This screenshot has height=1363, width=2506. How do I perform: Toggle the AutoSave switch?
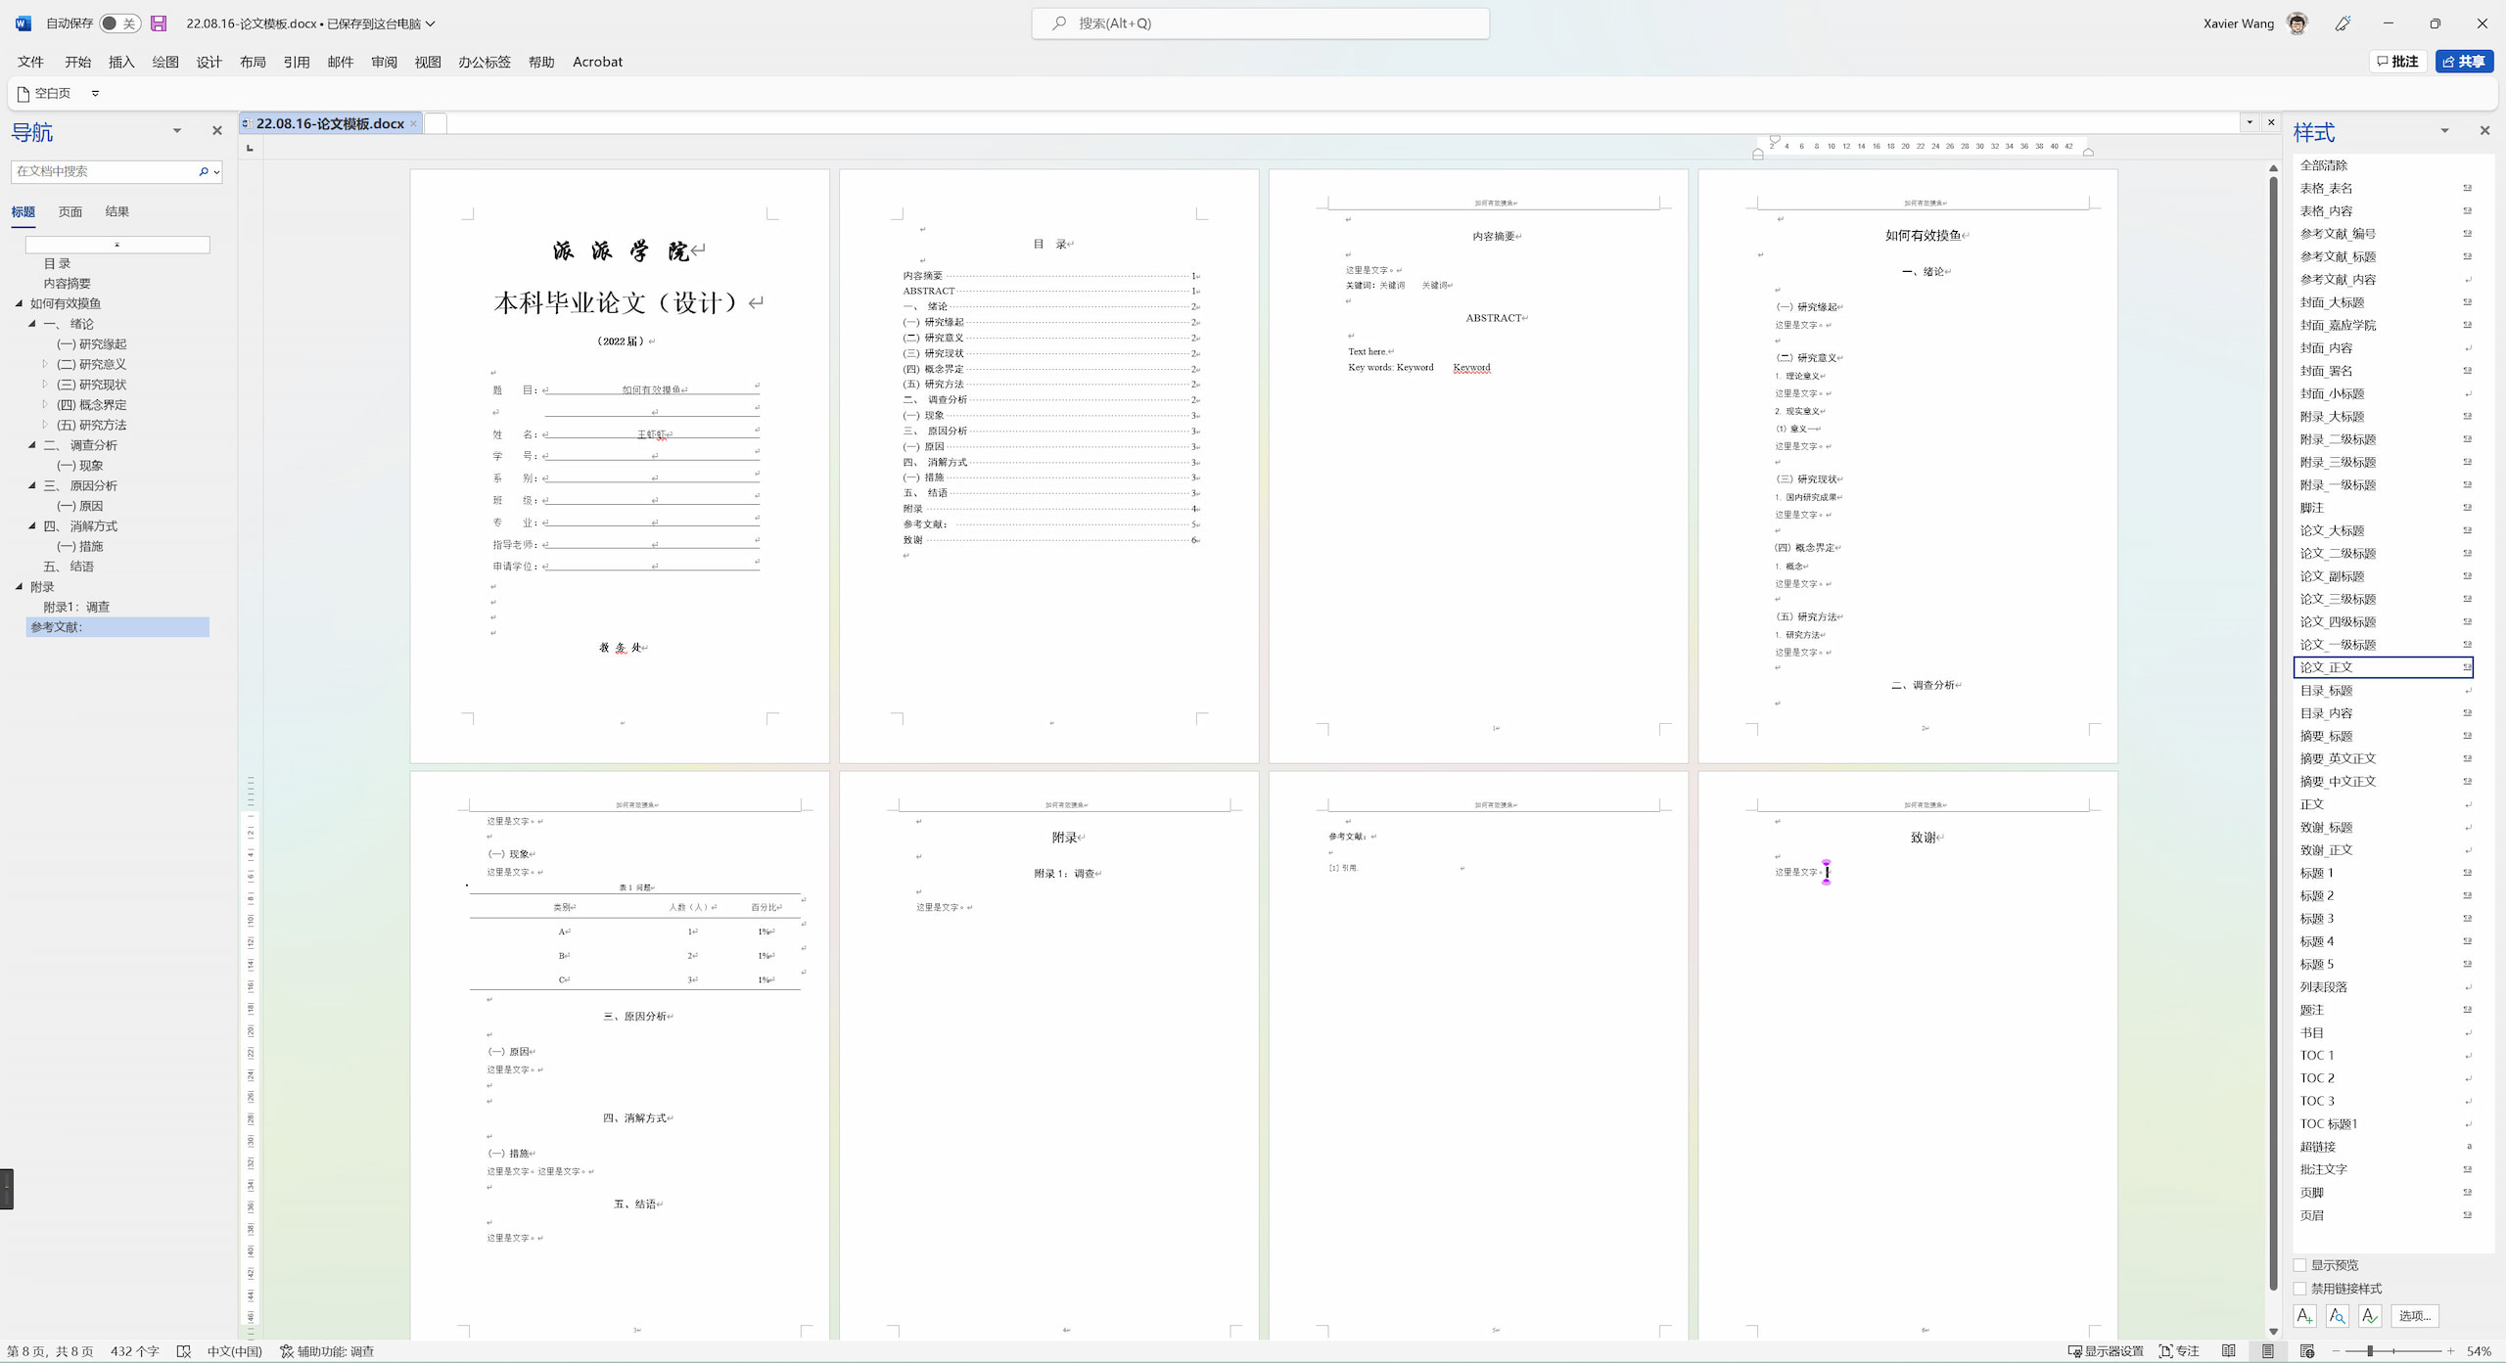click(x=119, y=23)
